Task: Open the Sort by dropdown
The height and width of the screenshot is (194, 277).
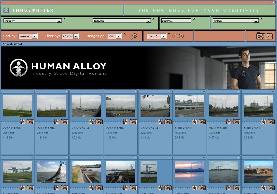Action: point(28,36)
